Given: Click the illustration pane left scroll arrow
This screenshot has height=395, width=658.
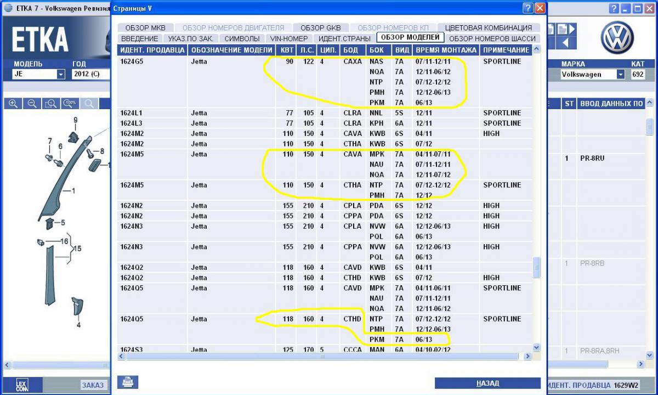Looking at the screenshot, I should coord(8,365).
